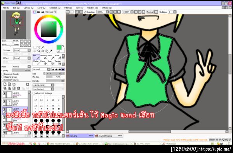Delete the selected layer with trash icon
The height and width of the screenshot is (153, 233).
pyautogui.click(x=18, y=88)
